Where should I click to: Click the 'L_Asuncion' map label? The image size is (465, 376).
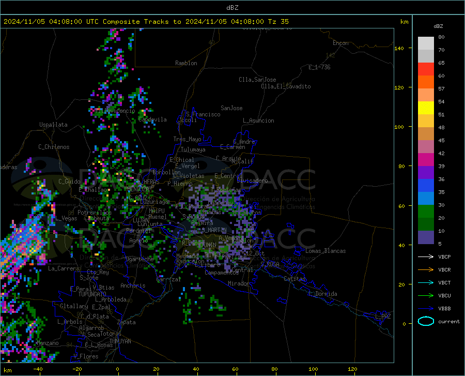[258, 121]
